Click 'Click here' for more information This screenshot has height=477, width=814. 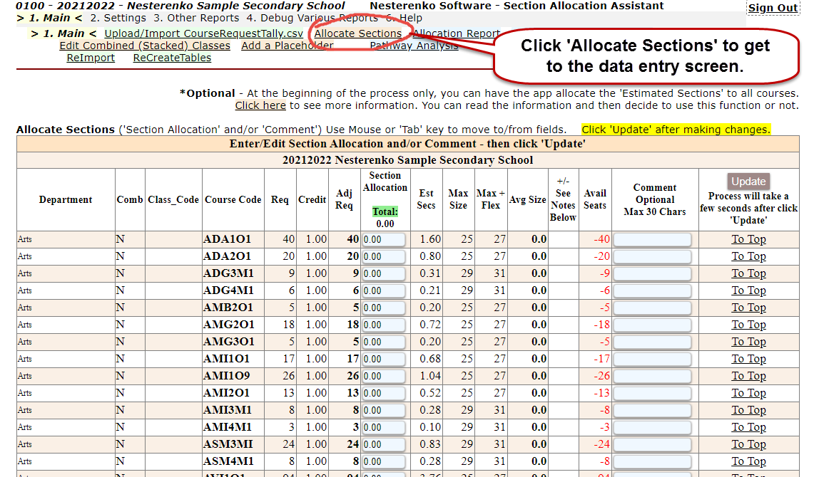click(x=260, y=105)
